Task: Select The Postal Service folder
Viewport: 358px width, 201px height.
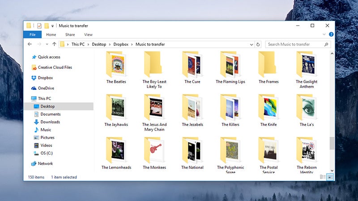Action: pos(268,155)
